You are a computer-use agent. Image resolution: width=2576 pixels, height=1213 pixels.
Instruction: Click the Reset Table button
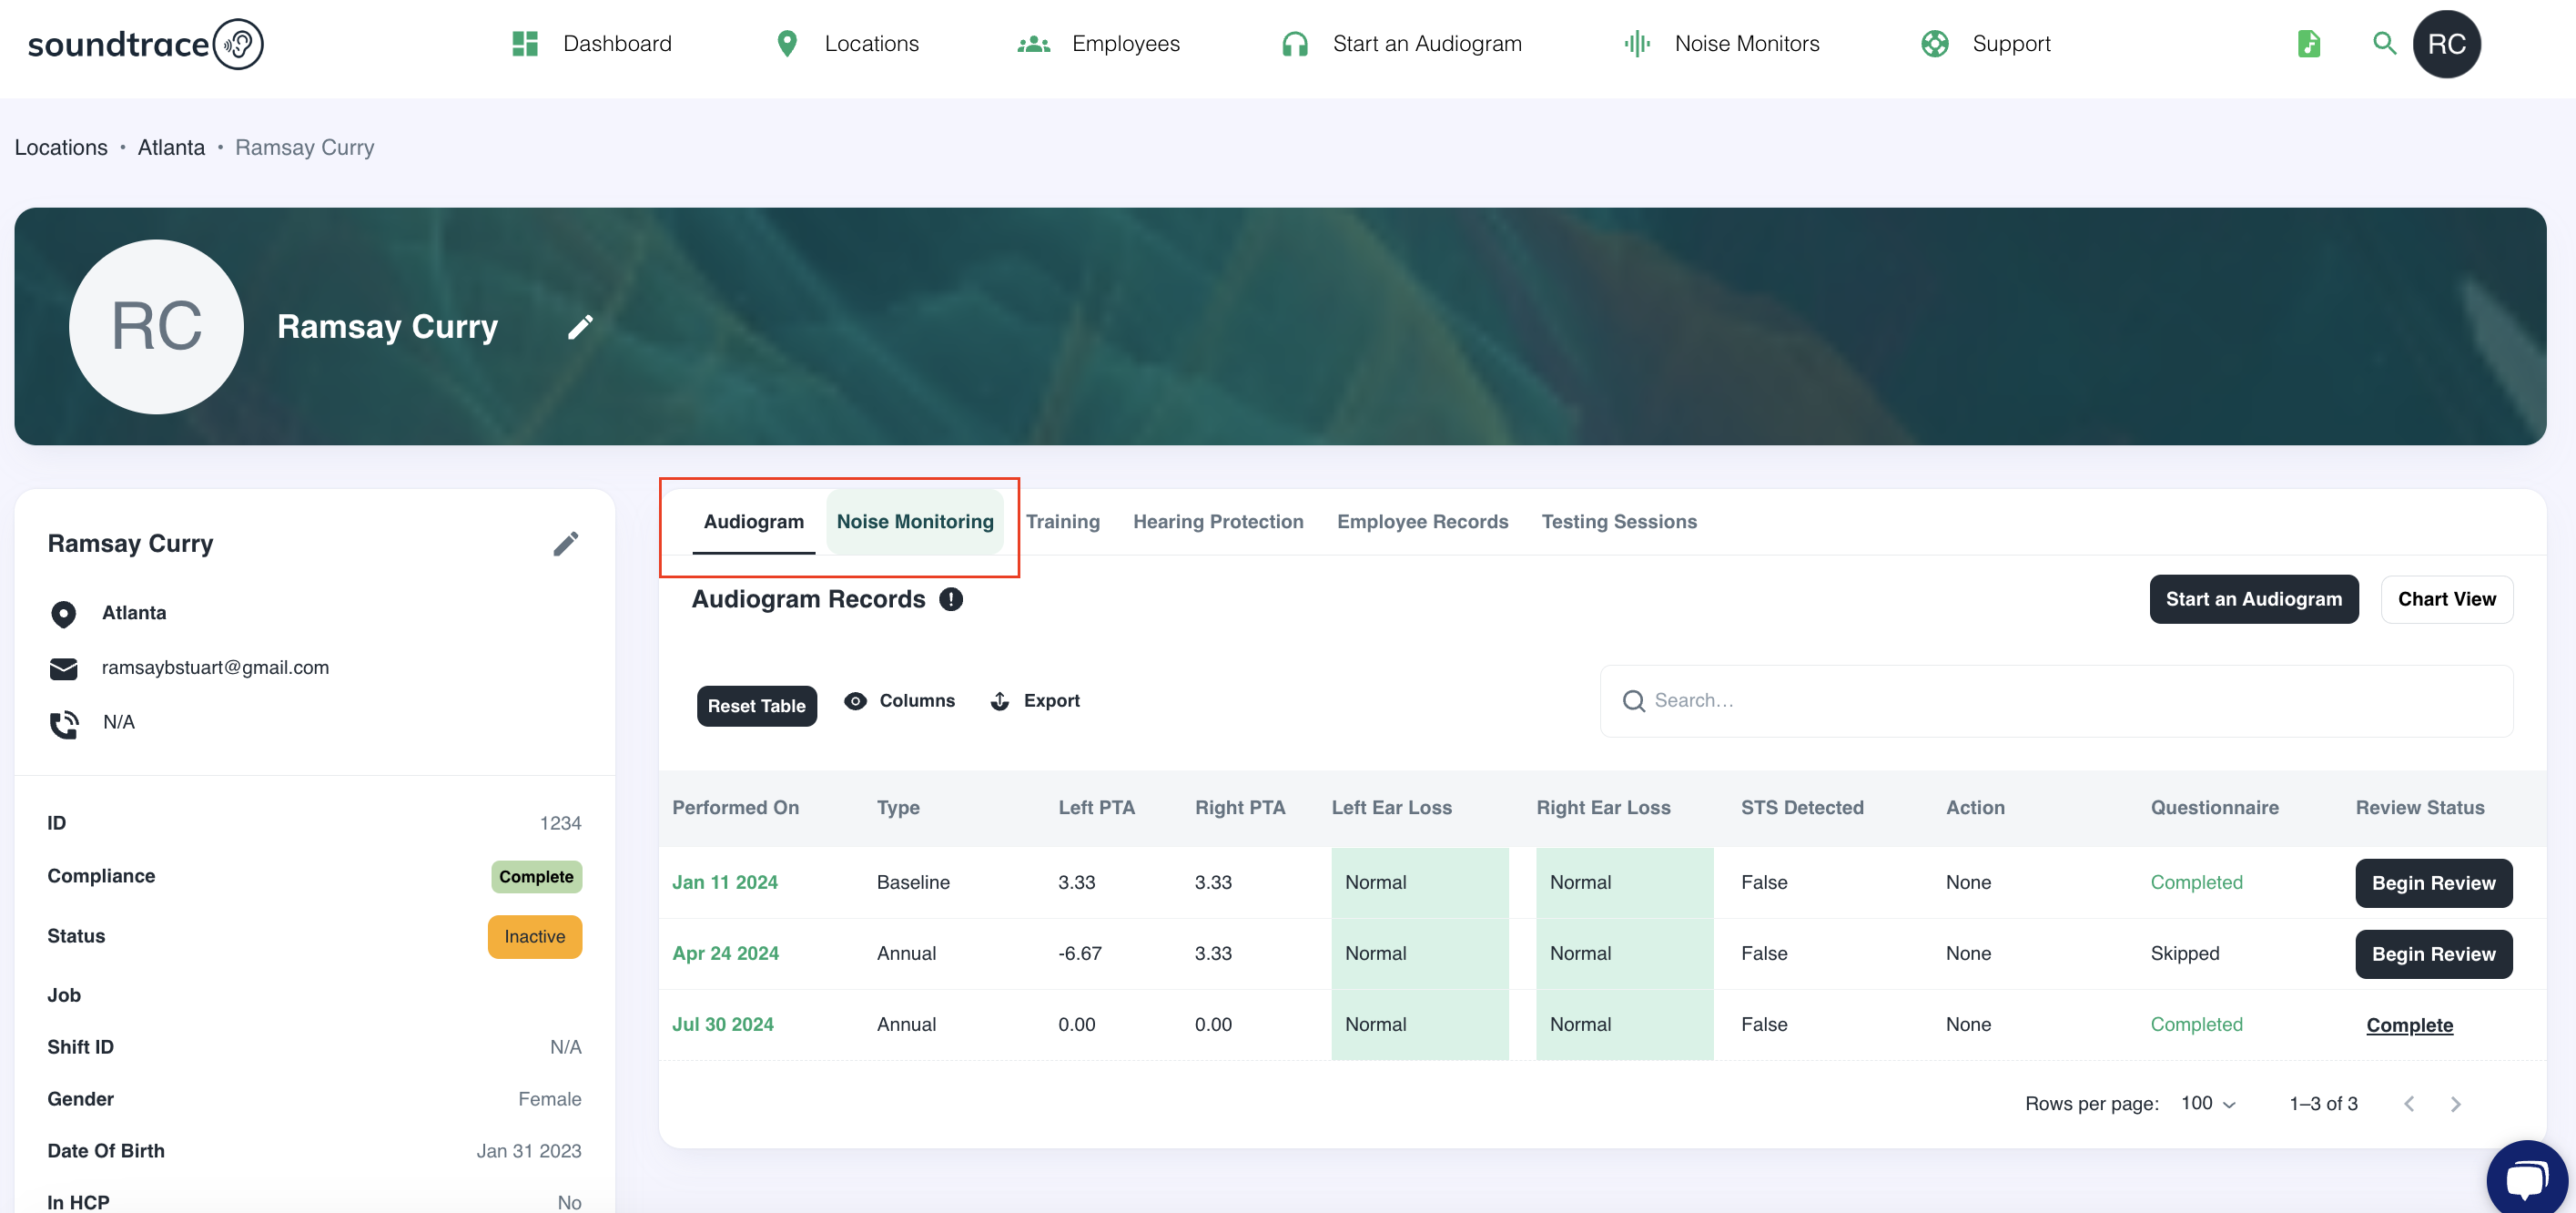756,706
